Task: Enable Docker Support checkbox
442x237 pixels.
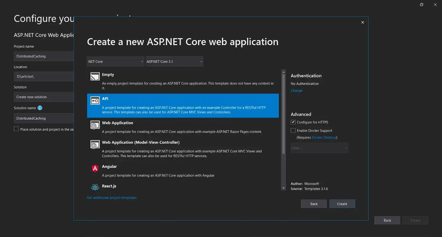Action: (x=293, y=130)
